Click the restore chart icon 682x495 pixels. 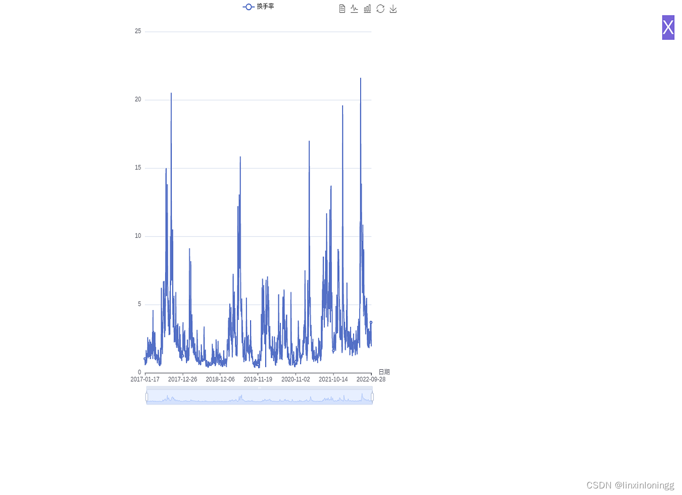[x=380, y=9]
